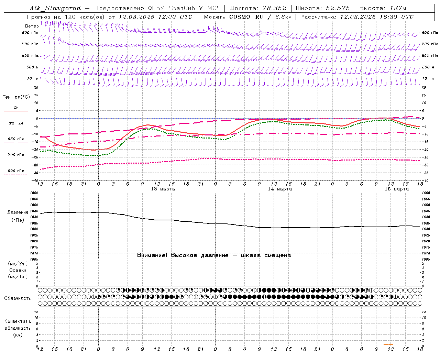The height and width of the screenshot is (352, 440).
Task: Click the 'Ветер' wind panel label
Action: 32,26
